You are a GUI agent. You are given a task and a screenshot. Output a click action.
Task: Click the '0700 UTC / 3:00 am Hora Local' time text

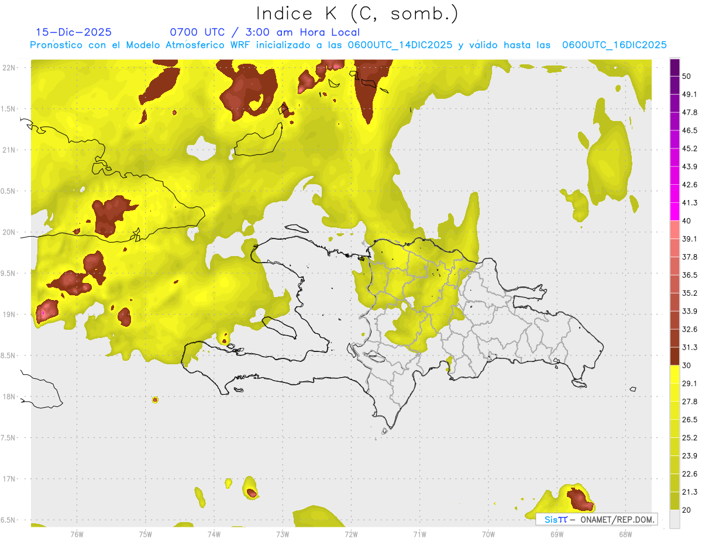click(x=265, y=32)
